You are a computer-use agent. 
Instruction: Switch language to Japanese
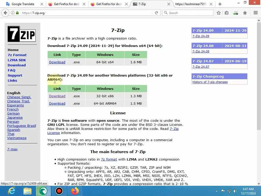tap(15, 117)
